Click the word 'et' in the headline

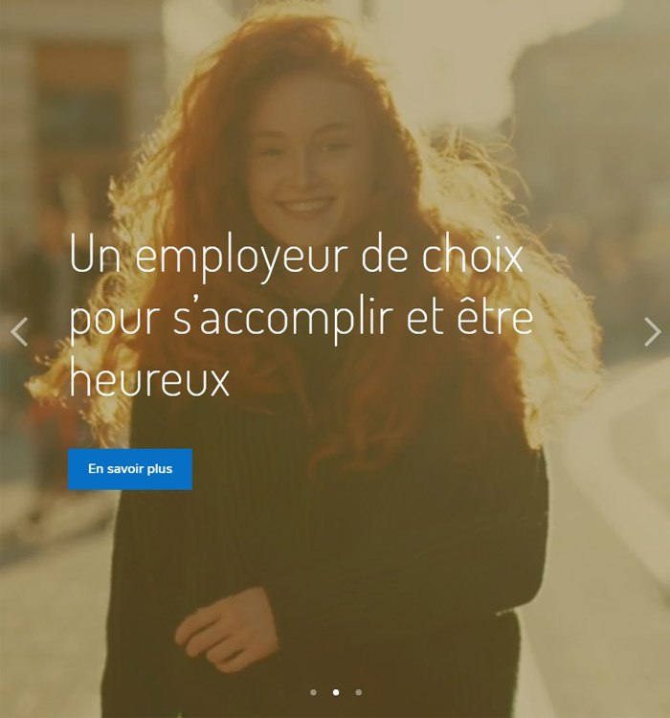coord(424,317)
